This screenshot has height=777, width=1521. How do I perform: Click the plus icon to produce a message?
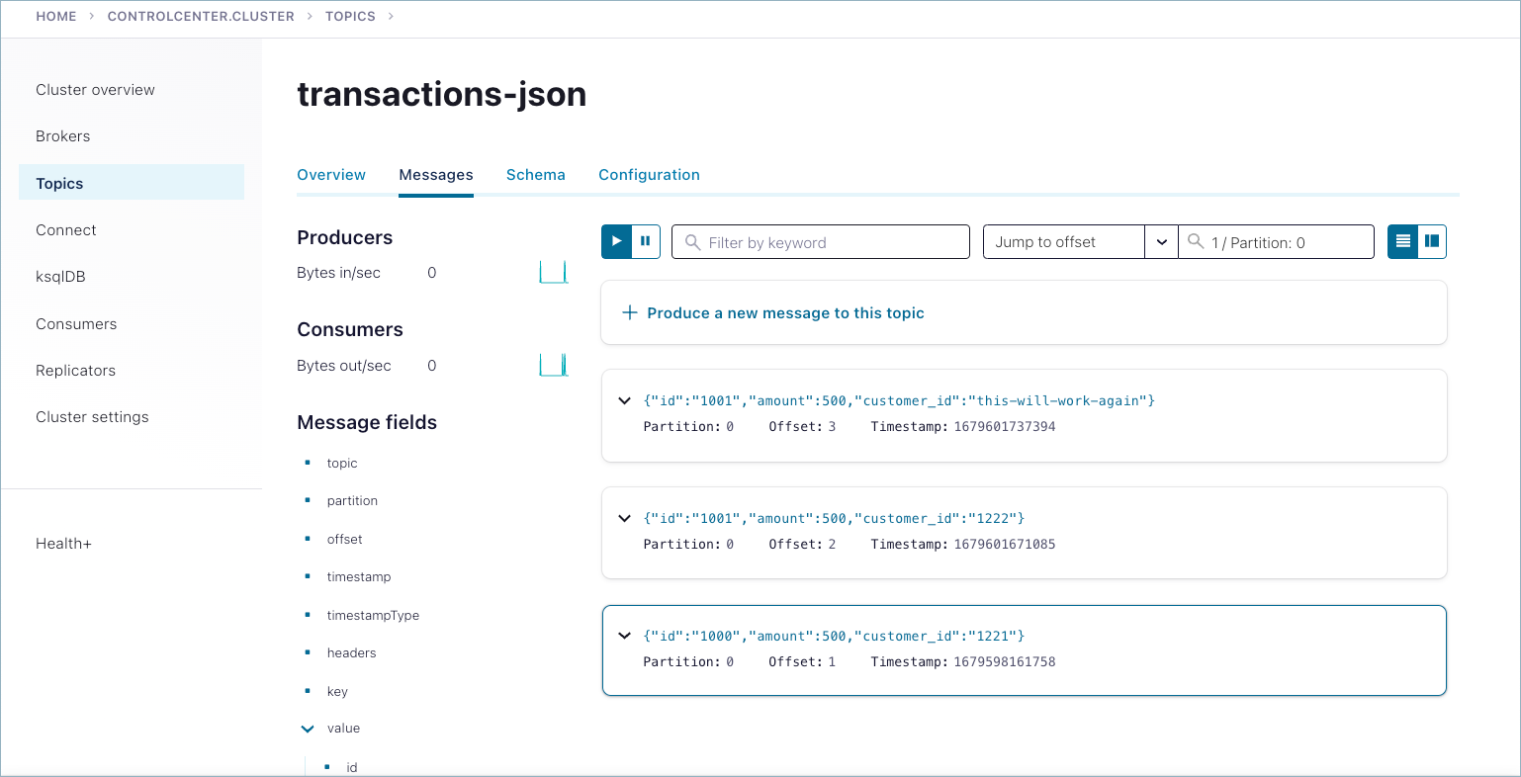[629, 312]
